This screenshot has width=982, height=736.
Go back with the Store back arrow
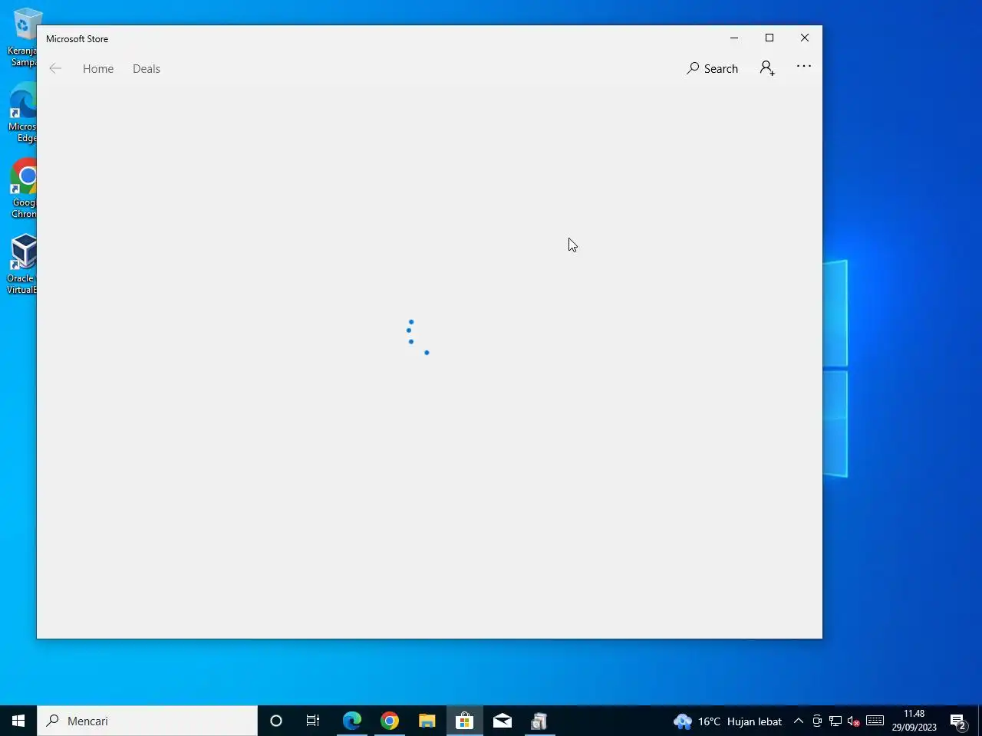pyautogui.click(x=55, y=68)
